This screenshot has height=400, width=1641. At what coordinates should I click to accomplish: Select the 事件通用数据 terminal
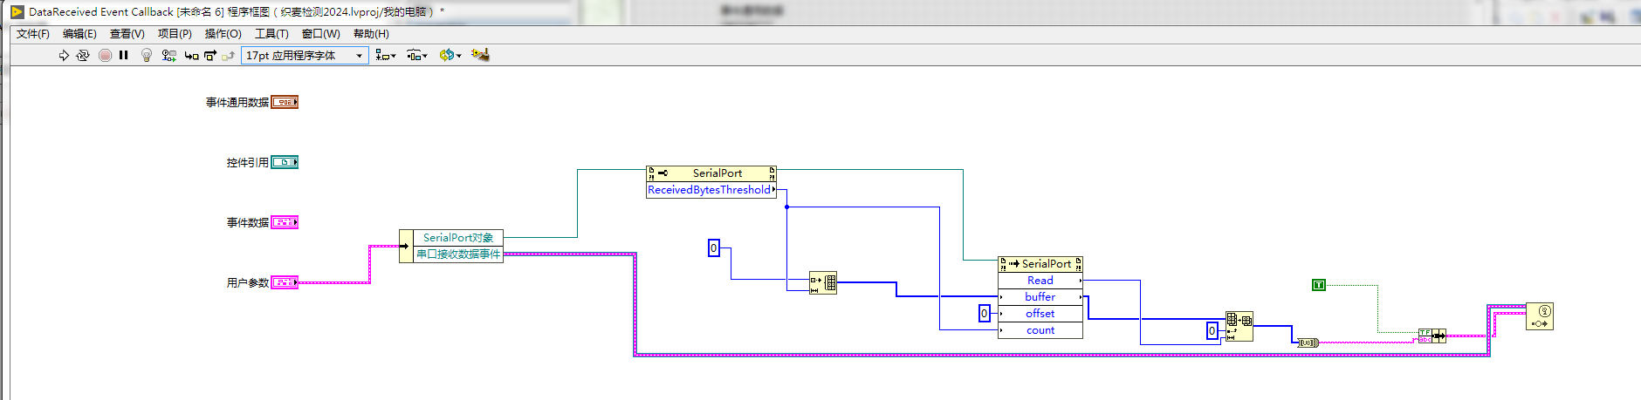tap(285, 102)
